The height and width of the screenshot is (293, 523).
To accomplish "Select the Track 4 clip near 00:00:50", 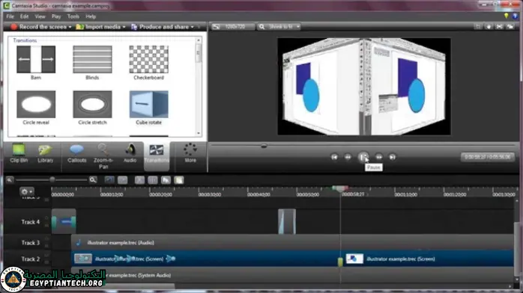I will coord(287,221).
